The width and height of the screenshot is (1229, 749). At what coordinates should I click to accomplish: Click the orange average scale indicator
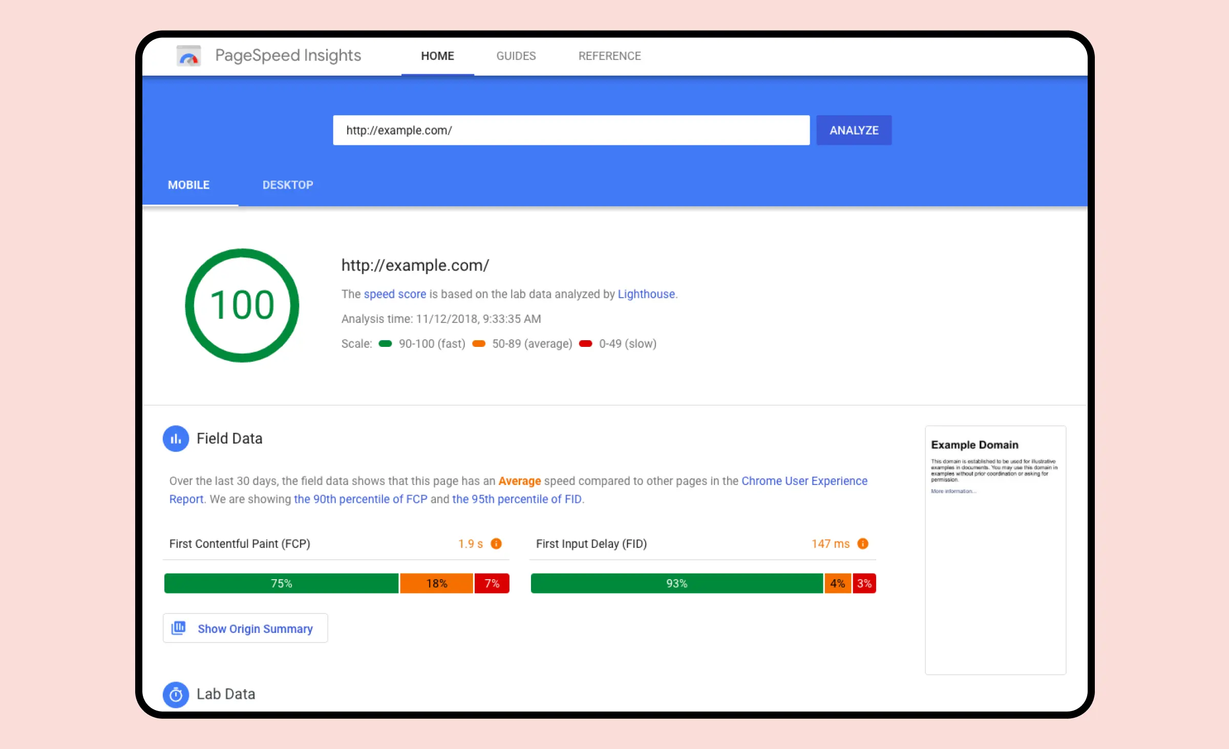tap(478, 343)
